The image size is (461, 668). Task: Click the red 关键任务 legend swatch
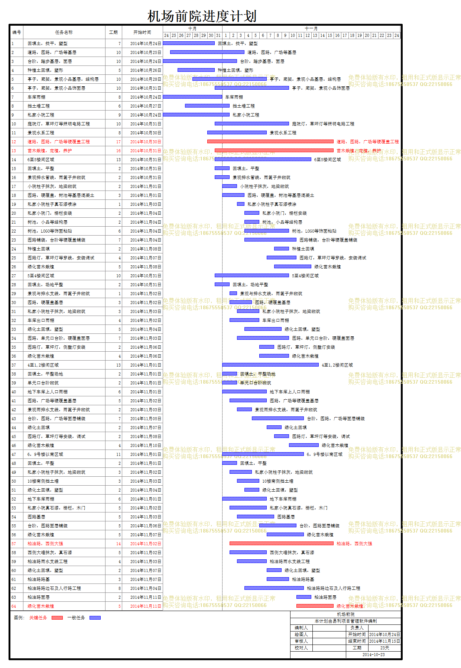click(57, 618)
